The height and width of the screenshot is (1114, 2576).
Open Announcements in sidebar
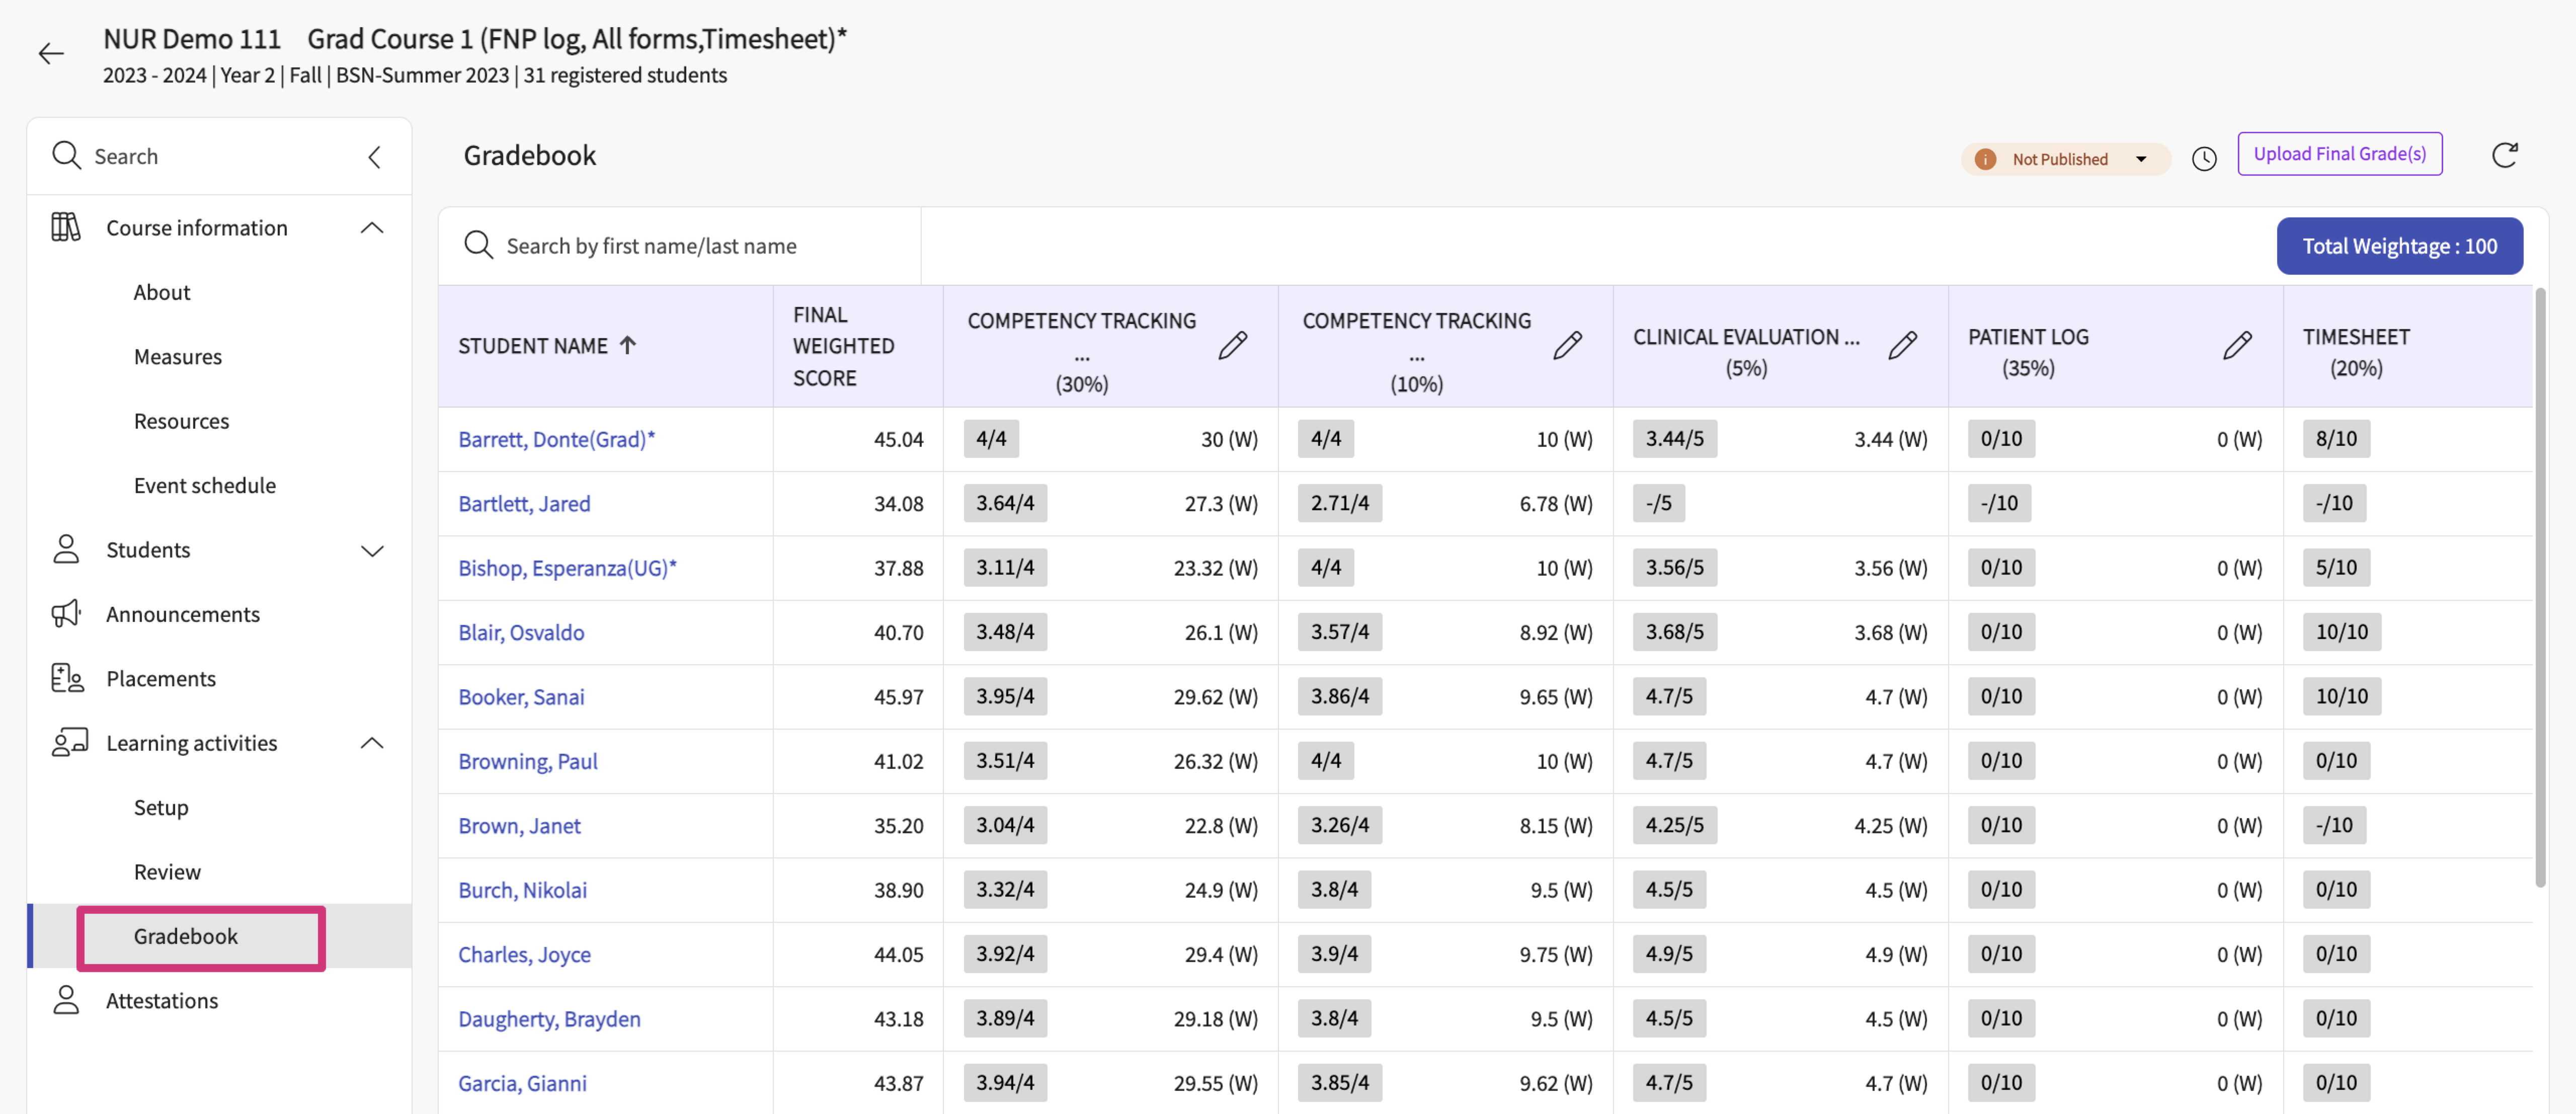pos(183,614)
